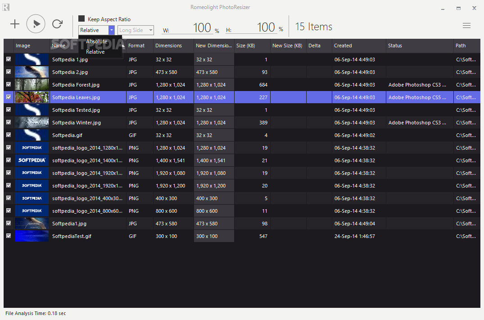Click File Analysis Time status bar text
Screen dimensions: 484x320
pos(36,313)
